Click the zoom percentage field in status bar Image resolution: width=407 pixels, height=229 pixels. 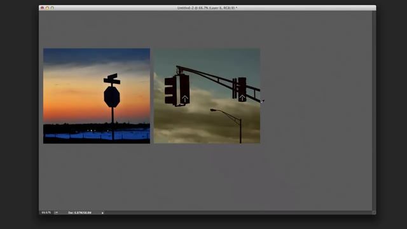click(46, 212)
